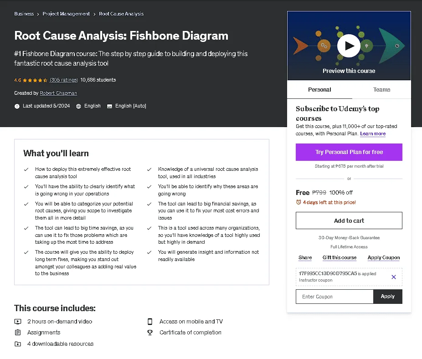Click the chevron after Project Management breadcrumb
The width and height of the screenshot is (422, 359).
[94, 14]
